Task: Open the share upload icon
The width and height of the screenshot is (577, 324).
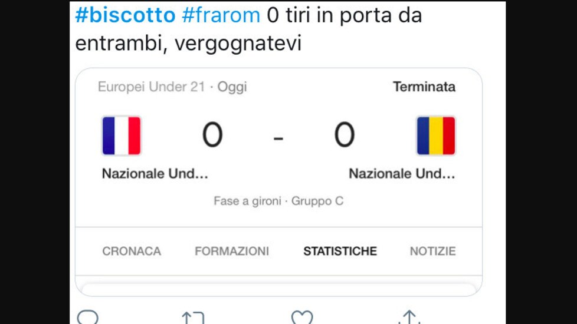Action: point(409,318)
